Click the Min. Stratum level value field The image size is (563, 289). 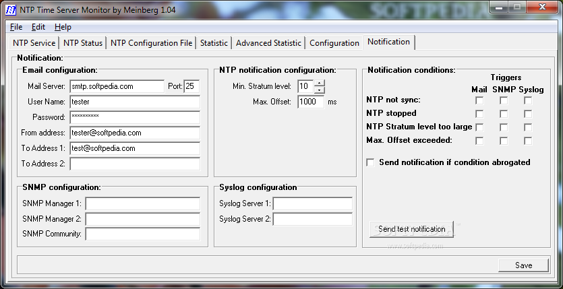305,86
